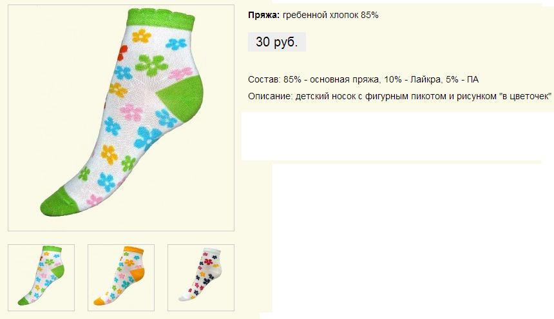Click the "30 руб." price box

point(276,43)
